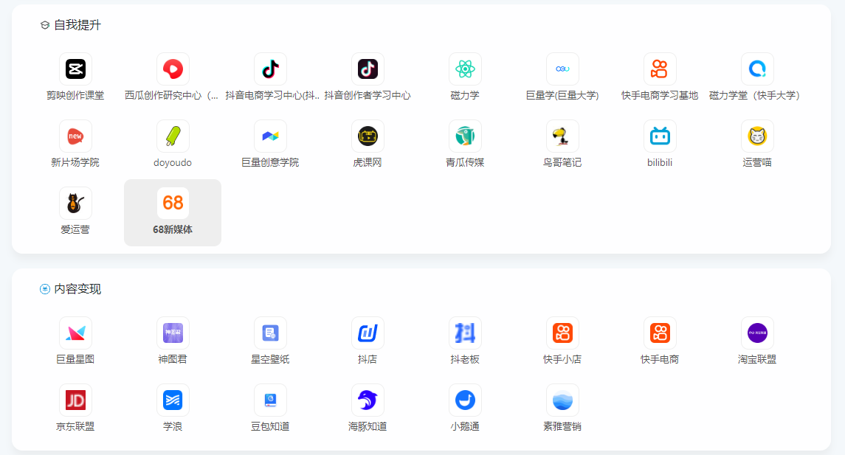The height and width of the screenshot is (455, 845).
Task: Open the 快手小店 icon
Action: [562, 333]
